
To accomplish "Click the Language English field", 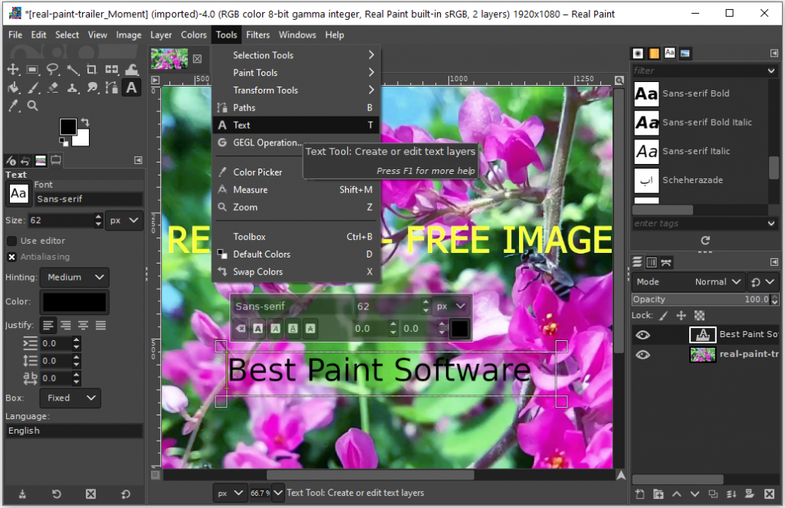I will point(74,431).
